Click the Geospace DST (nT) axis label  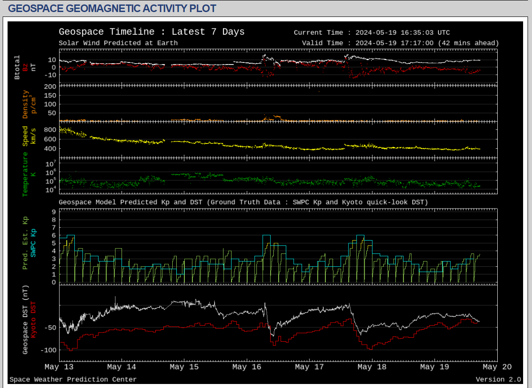pyautogui.click(x=25, y=320)
